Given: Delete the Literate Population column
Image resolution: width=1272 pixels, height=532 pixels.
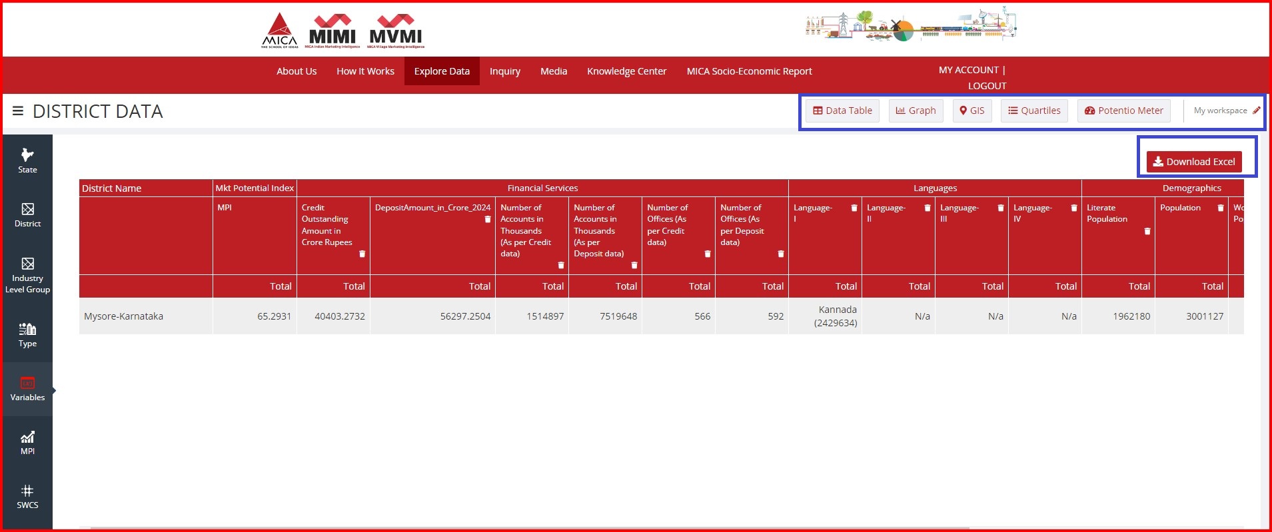Looking at the screenshot, I should pos(1147,232).
